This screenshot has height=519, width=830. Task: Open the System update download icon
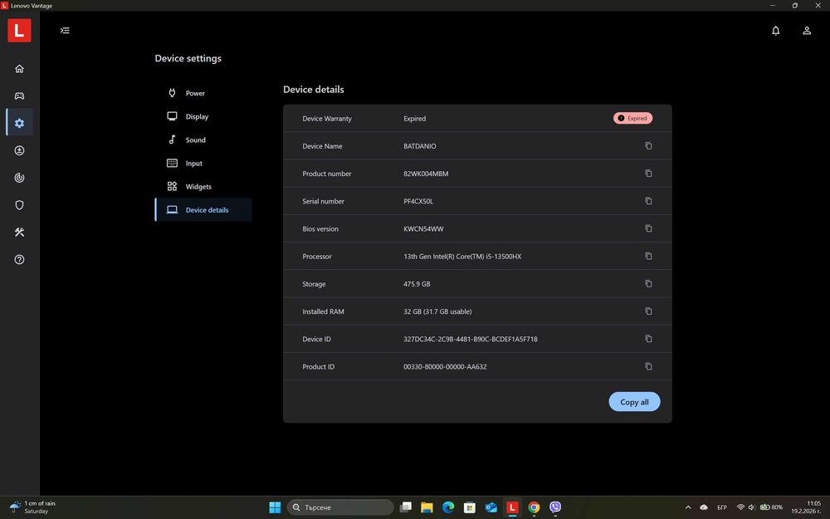pyautogui.click(x=20, y=150)
